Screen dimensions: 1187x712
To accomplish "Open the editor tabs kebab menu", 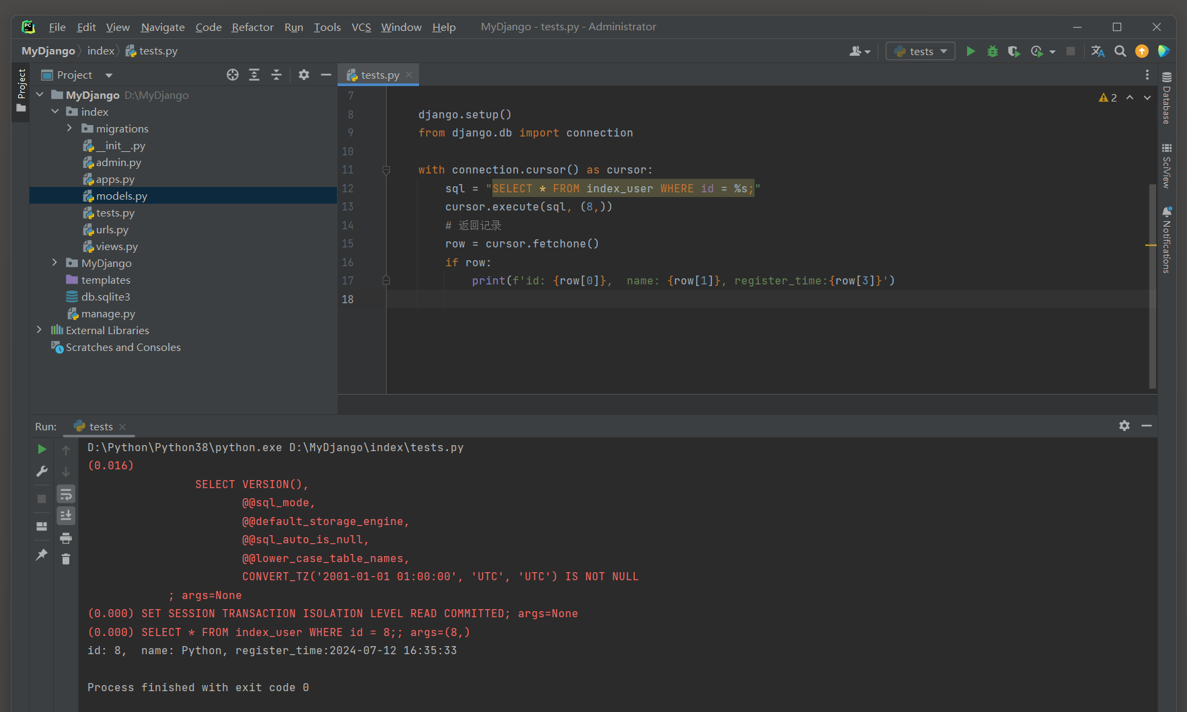I will point(1147,75).
